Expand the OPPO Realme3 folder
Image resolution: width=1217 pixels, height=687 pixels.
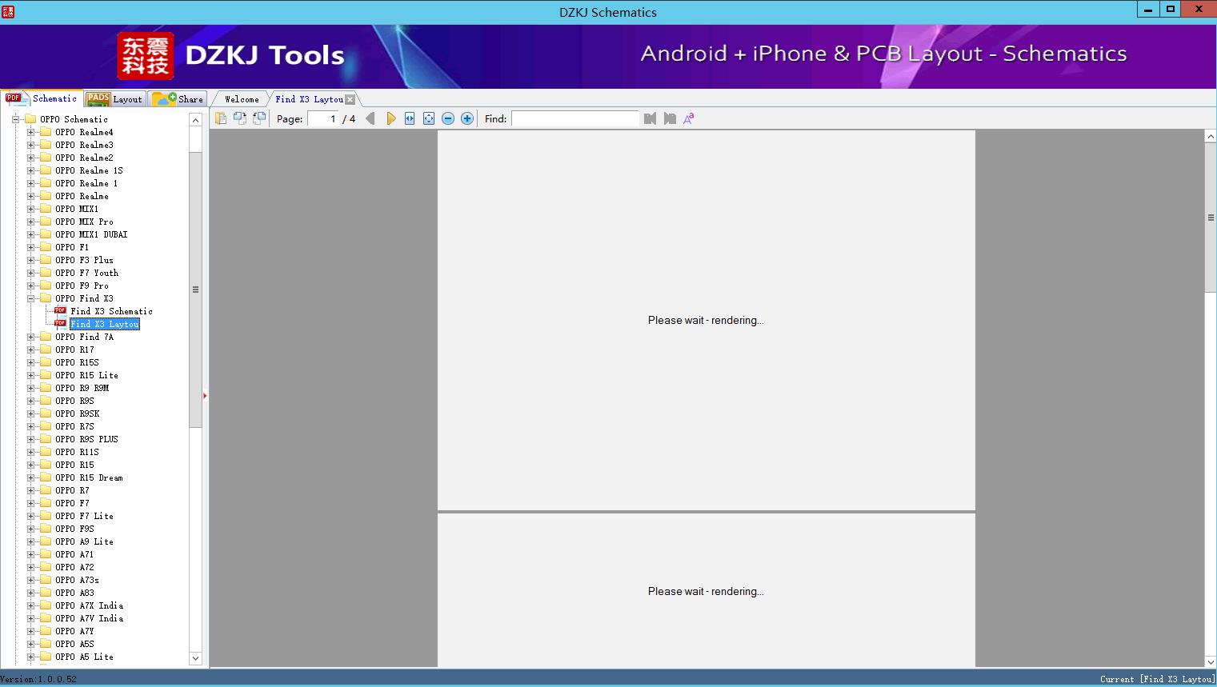coord(31,145)
